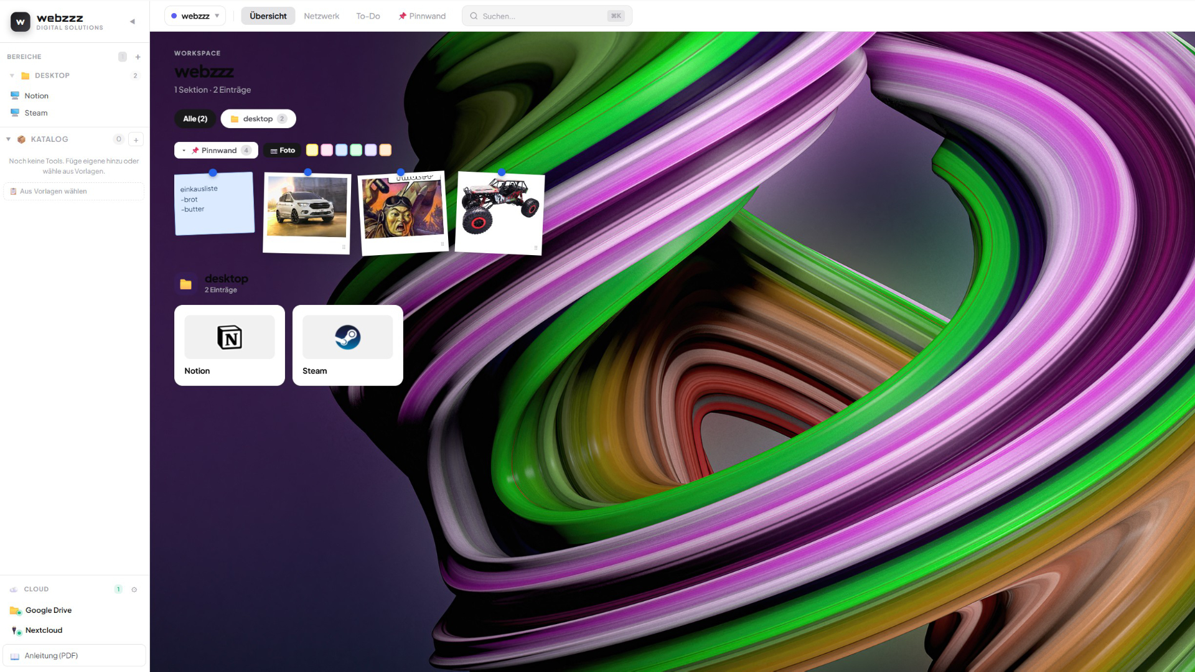1195x672 pixels.
Task: Open the webzzz workspace dropdown
Action: tap(195, 16)
